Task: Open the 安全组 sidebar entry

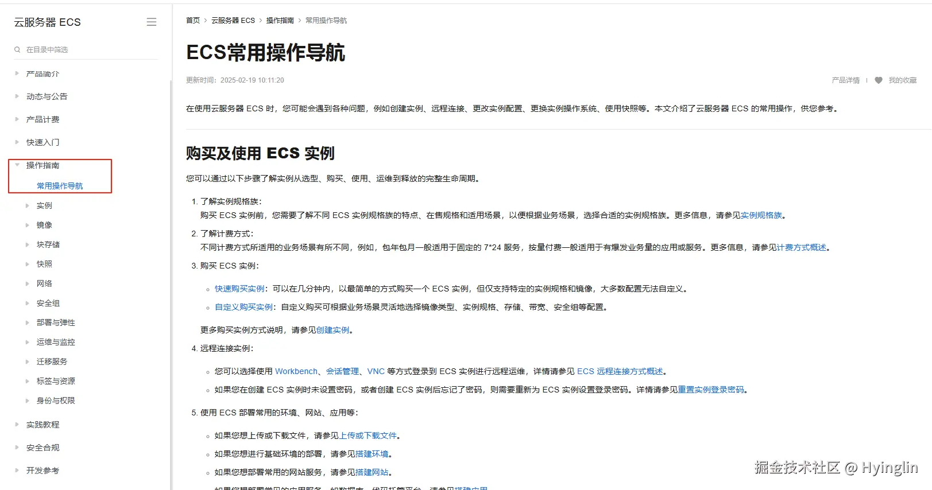Action: pyautogui.click(x=48, y=304)
